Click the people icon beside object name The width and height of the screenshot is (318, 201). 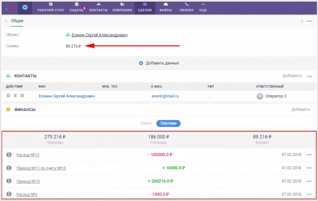(68, 35)
